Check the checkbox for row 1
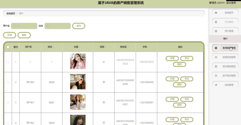The height and width of the screenshot is (125, 241). (8, 62)
